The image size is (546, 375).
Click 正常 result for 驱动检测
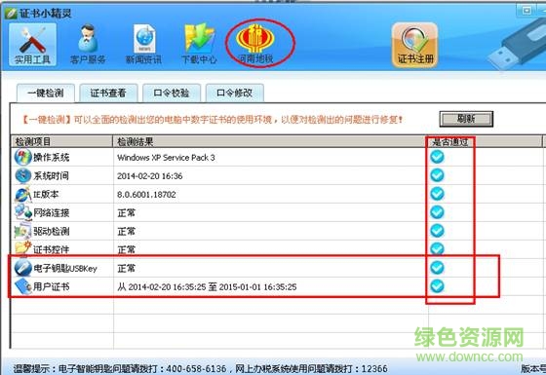(126, 232)
